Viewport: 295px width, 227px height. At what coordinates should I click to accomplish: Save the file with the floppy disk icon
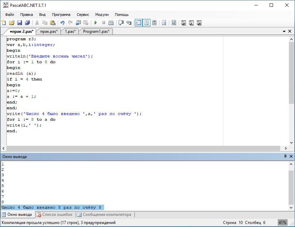pyautogui.click(x=19, y=23)
